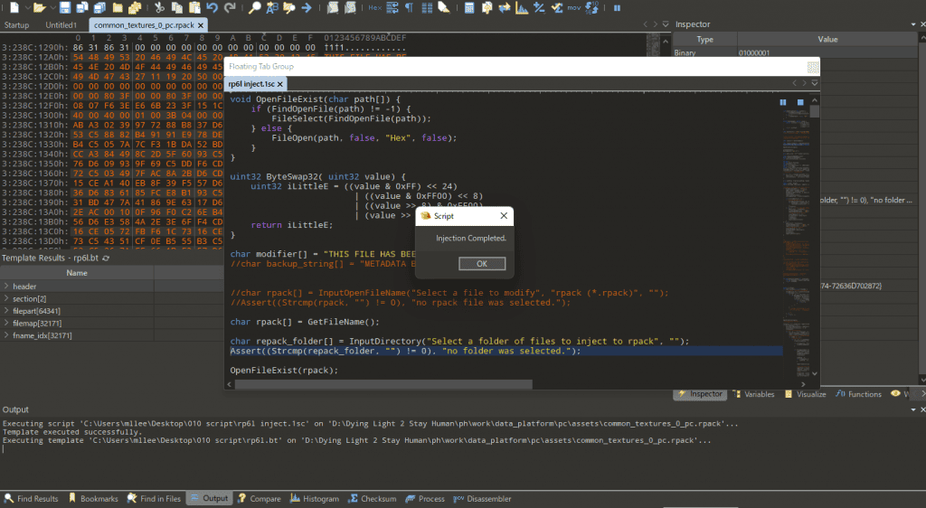This screenshot has width=926, height=508.
Task: Switch to the Untitled1 tab
Action: tap(61, 24)
